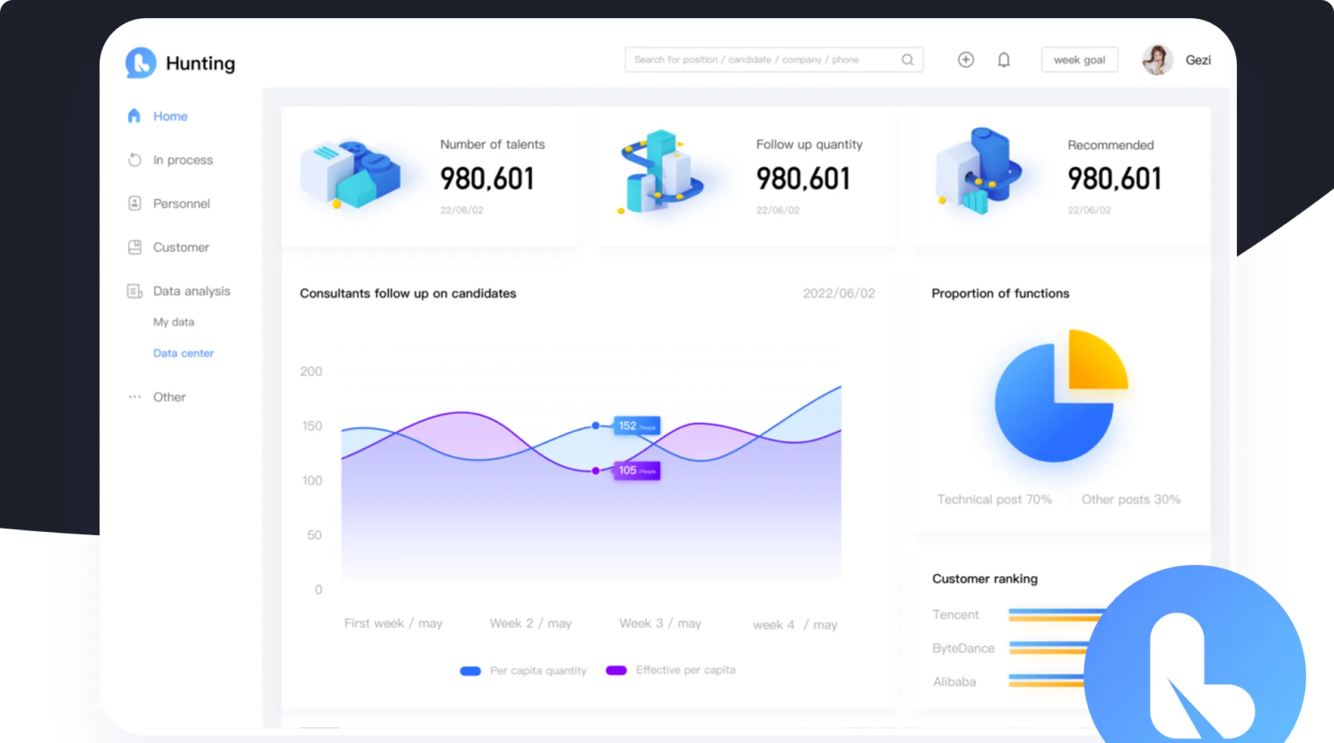Select Data center submenu item

tap(183, 353)
